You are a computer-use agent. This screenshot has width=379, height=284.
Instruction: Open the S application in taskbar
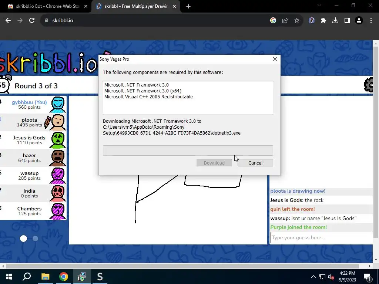[100, 277]
